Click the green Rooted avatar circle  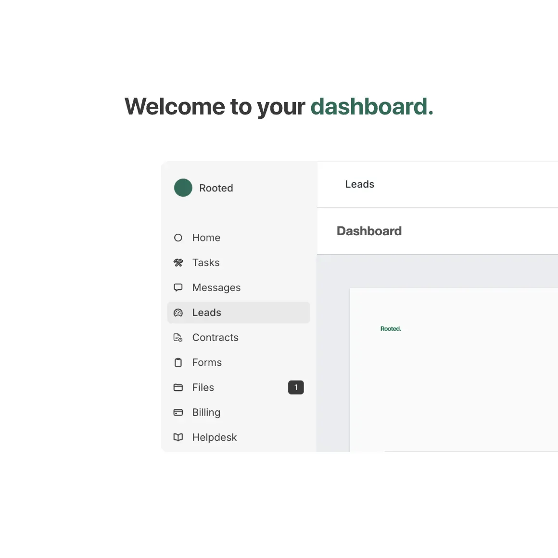(183, 188)
